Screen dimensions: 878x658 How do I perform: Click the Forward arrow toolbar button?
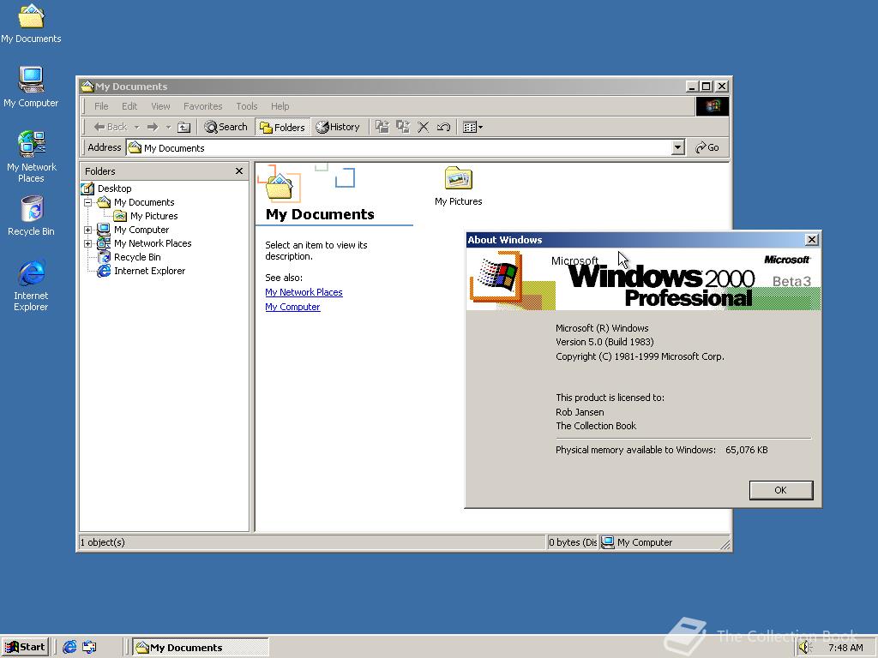coord(153,127)
